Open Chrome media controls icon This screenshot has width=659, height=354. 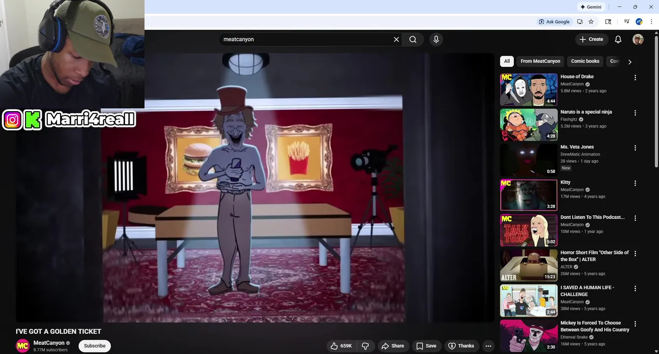click(x=627, y=22)
